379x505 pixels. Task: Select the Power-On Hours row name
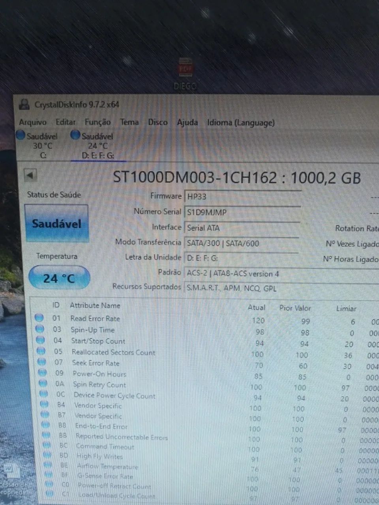coord(100,374)
